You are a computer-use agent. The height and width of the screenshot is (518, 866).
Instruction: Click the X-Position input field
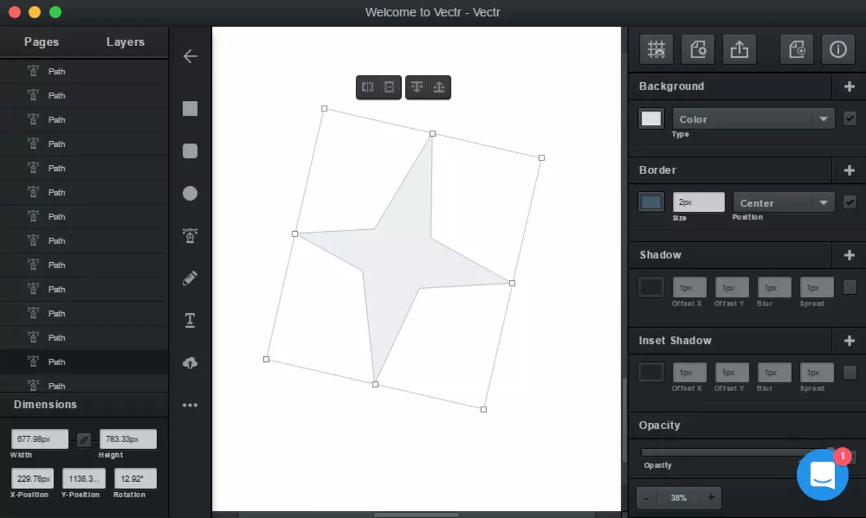(32, 479)
